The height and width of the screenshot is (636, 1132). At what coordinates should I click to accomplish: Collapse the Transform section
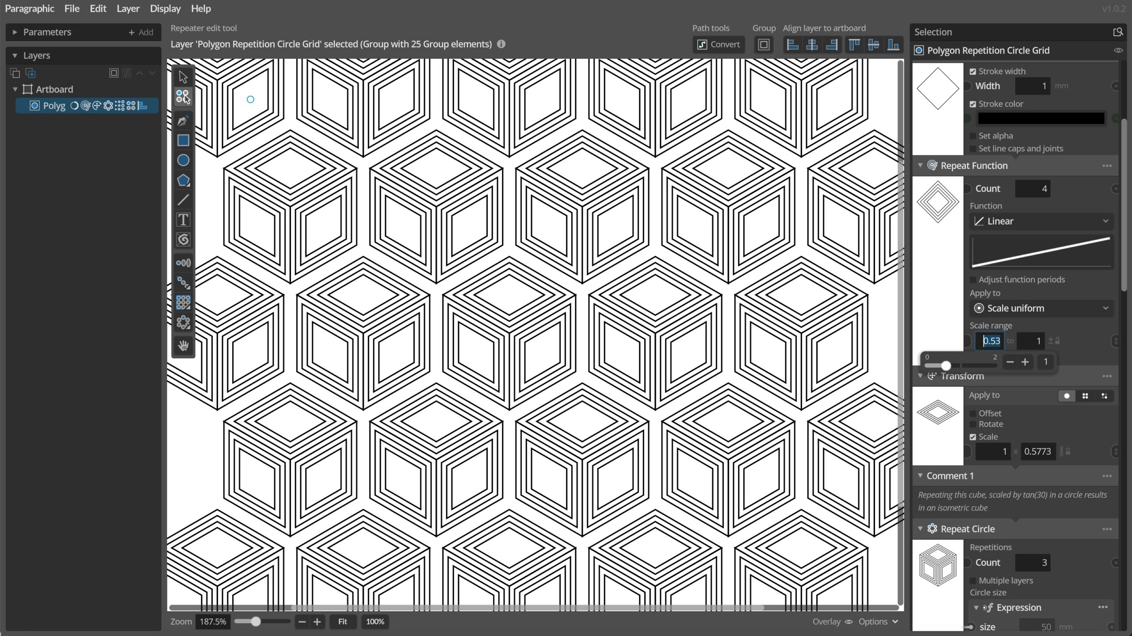pos(920,375)
